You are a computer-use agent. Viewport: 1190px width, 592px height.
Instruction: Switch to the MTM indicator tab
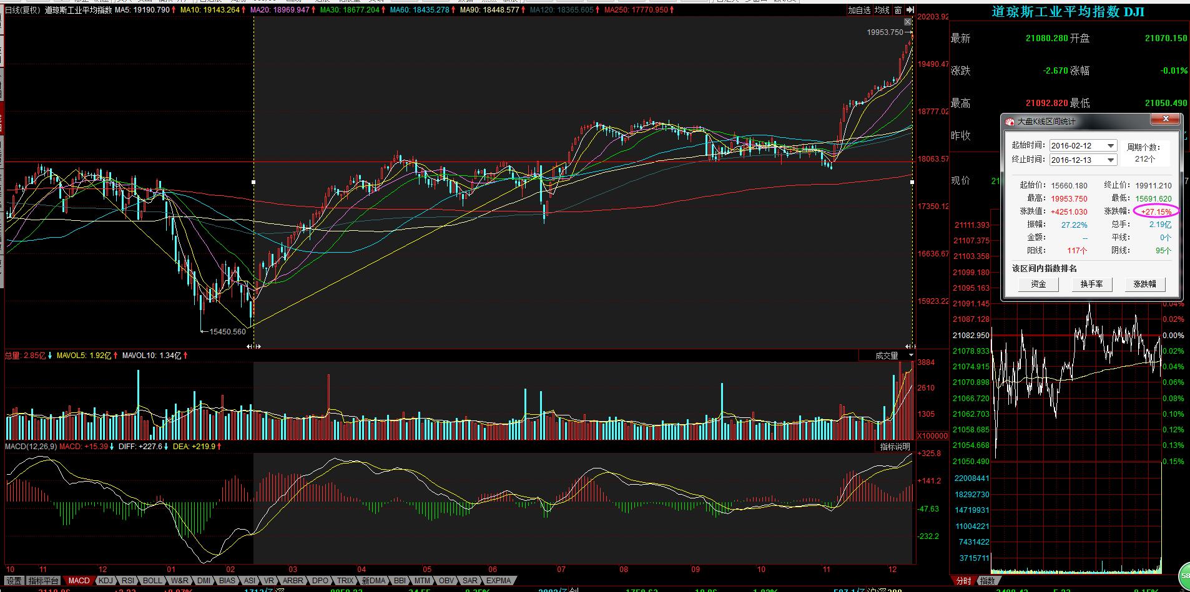[423, 581]
